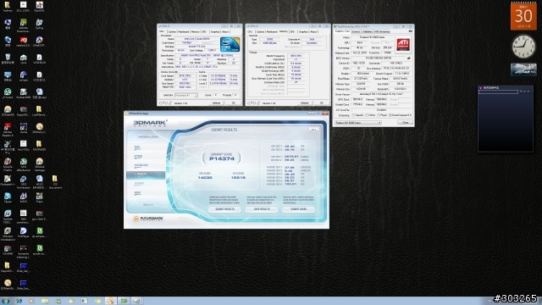Click Save Results button in 3DMark Vantage

[262, 209]
